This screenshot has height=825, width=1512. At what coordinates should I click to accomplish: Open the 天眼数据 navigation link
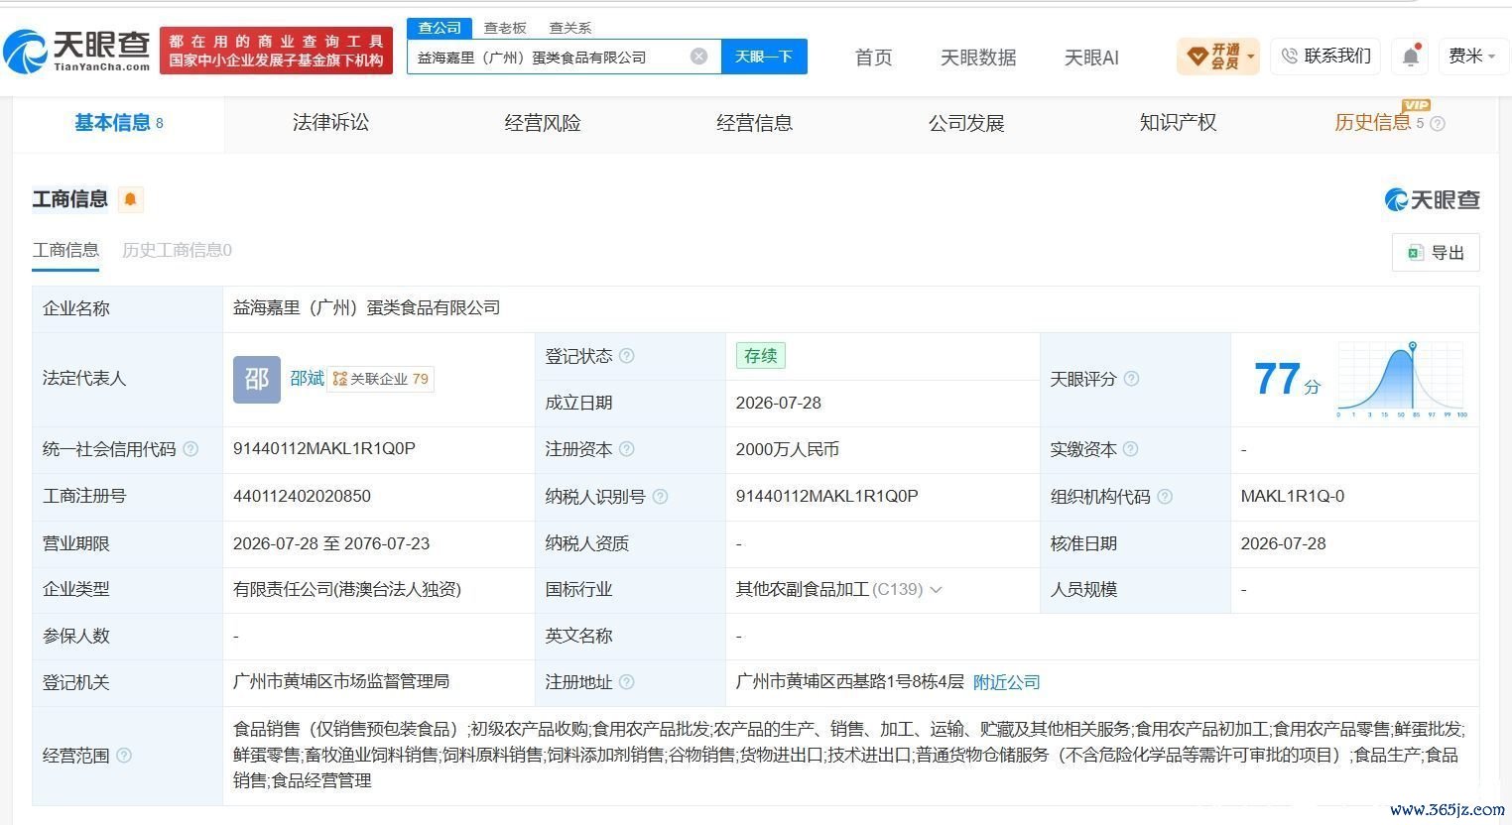(978, 58)
